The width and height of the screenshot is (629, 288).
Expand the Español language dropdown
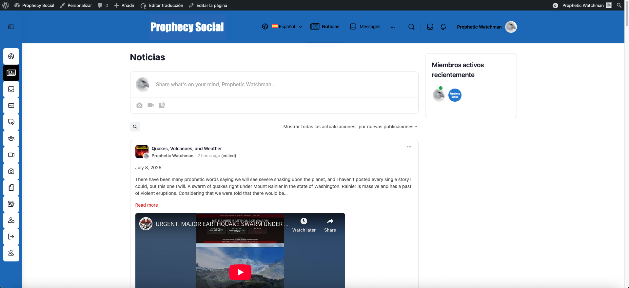pos(287,27)
